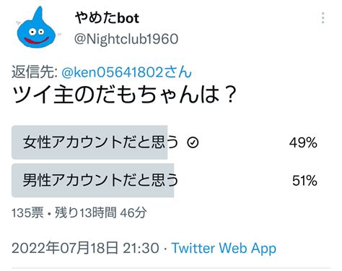Click the 135票 vote count
342x271 pixels.
[27, 212]
